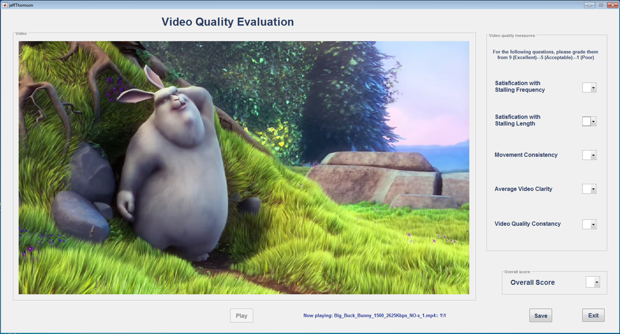Minimize the jeffThomson window
Image resolution: width=620 pixels, height=334 pixels.
tap(589, 5)
